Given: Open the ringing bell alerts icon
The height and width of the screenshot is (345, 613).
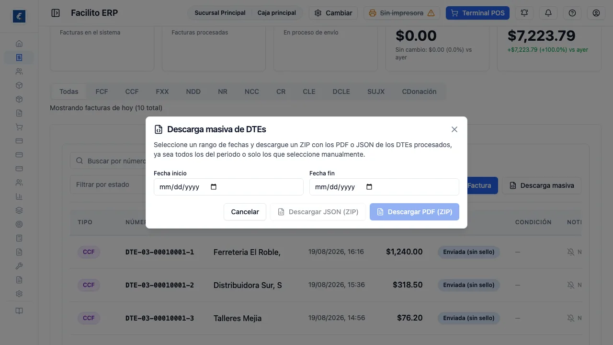Looking at the screenshot, I should tap(524, 13).
